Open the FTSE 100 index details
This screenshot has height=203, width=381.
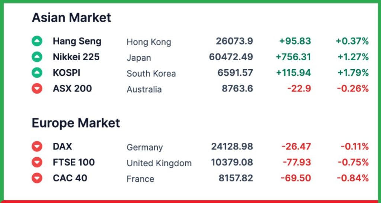click(74, 162)
